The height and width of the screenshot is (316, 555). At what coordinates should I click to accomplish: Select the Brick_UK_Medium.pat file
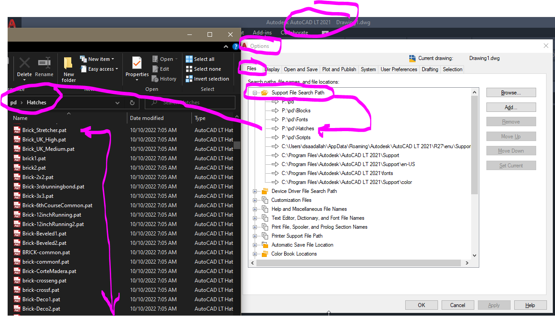[x=48, y=149]
